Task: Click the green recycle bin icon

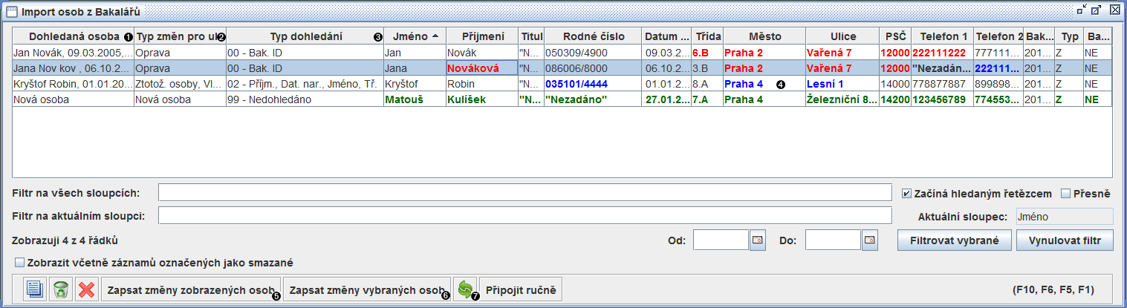Action: pyautogui.click(x=60, y=289)
